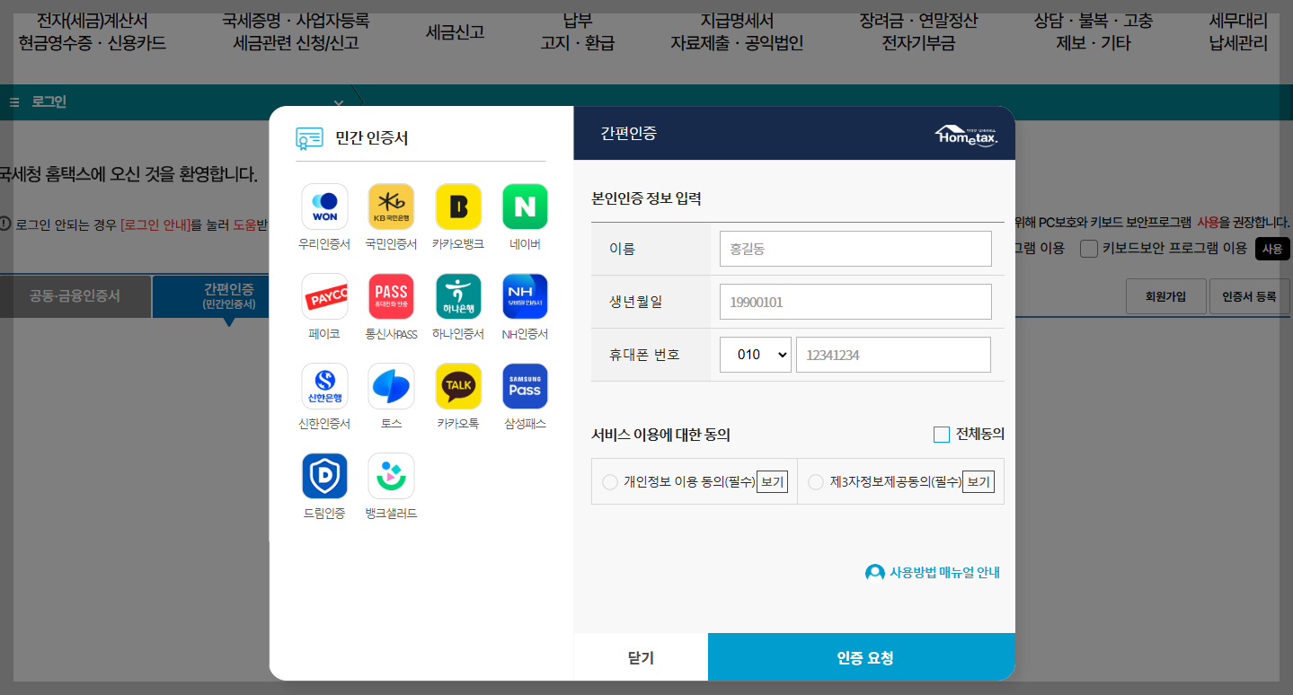Click the black 사용 button
This screenshot has width=1293, height=695.
pos(1272,249)
